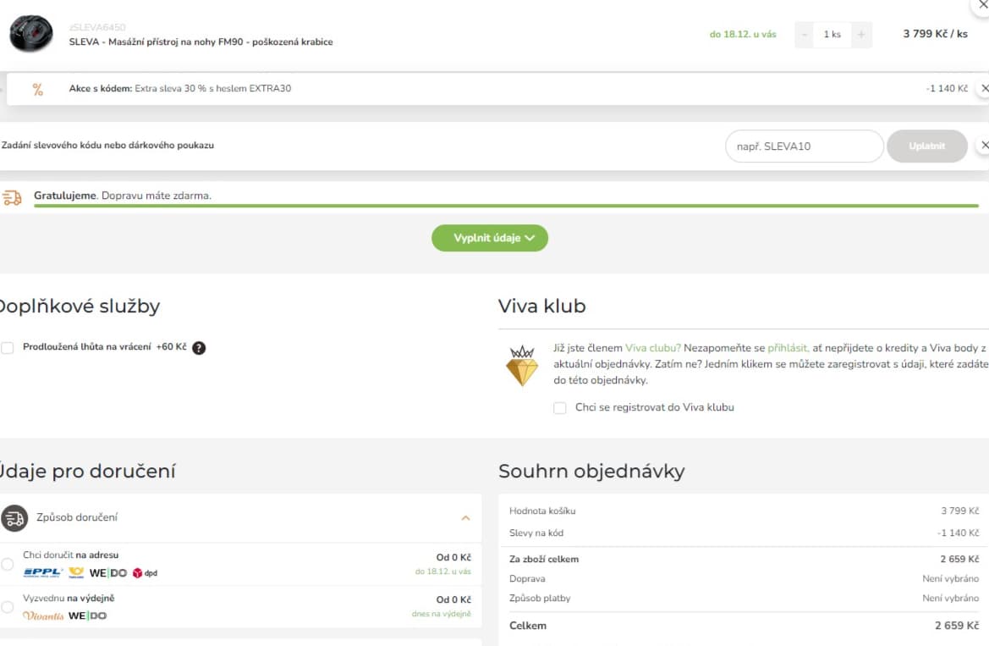Collapse the Způsob doručení section chevron

[x=465, y=518]
